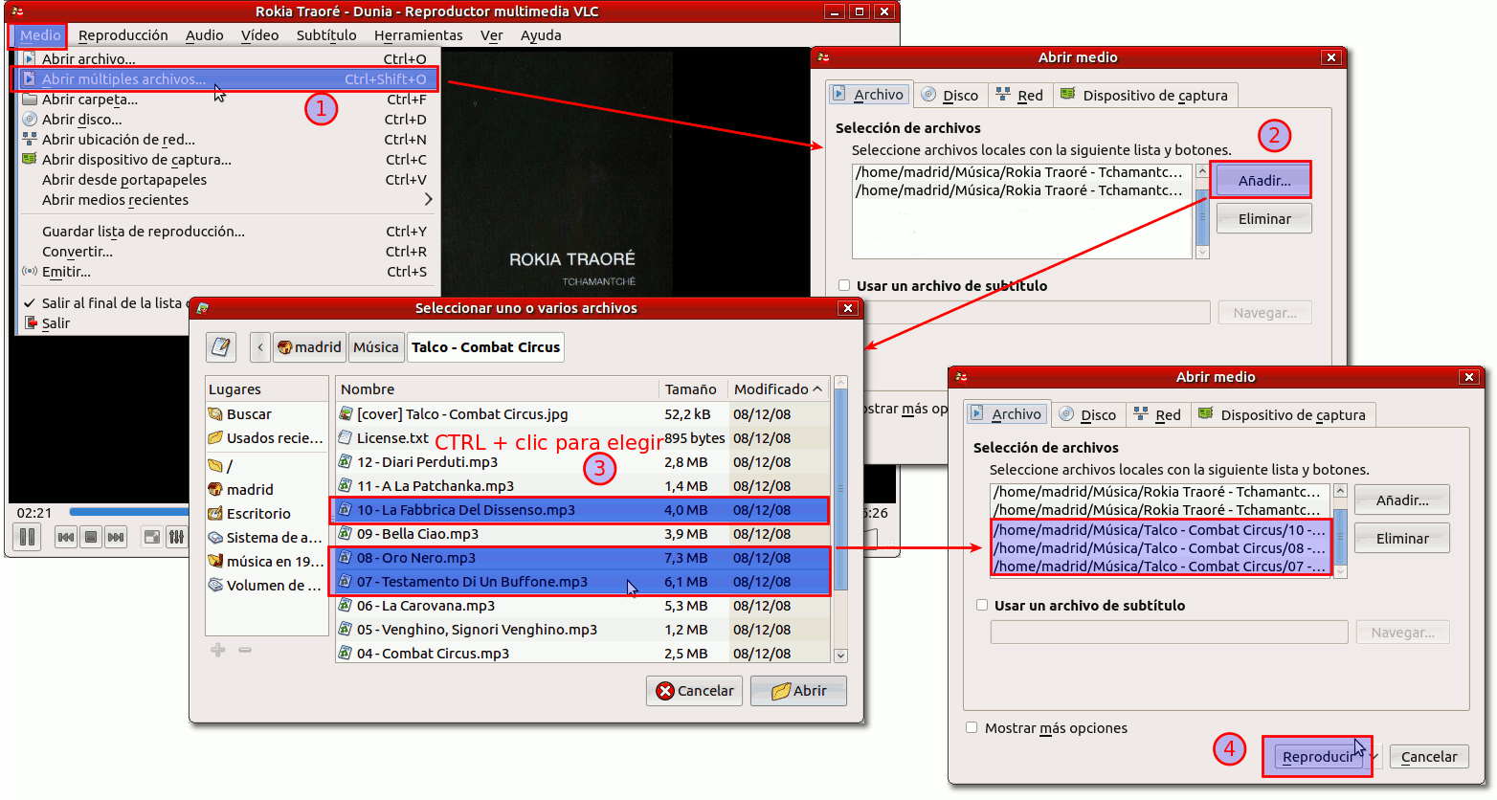Enable subtitle file checkbox in Abrir medio listing Talco
Screen dimensions: 1497x800
982,605
